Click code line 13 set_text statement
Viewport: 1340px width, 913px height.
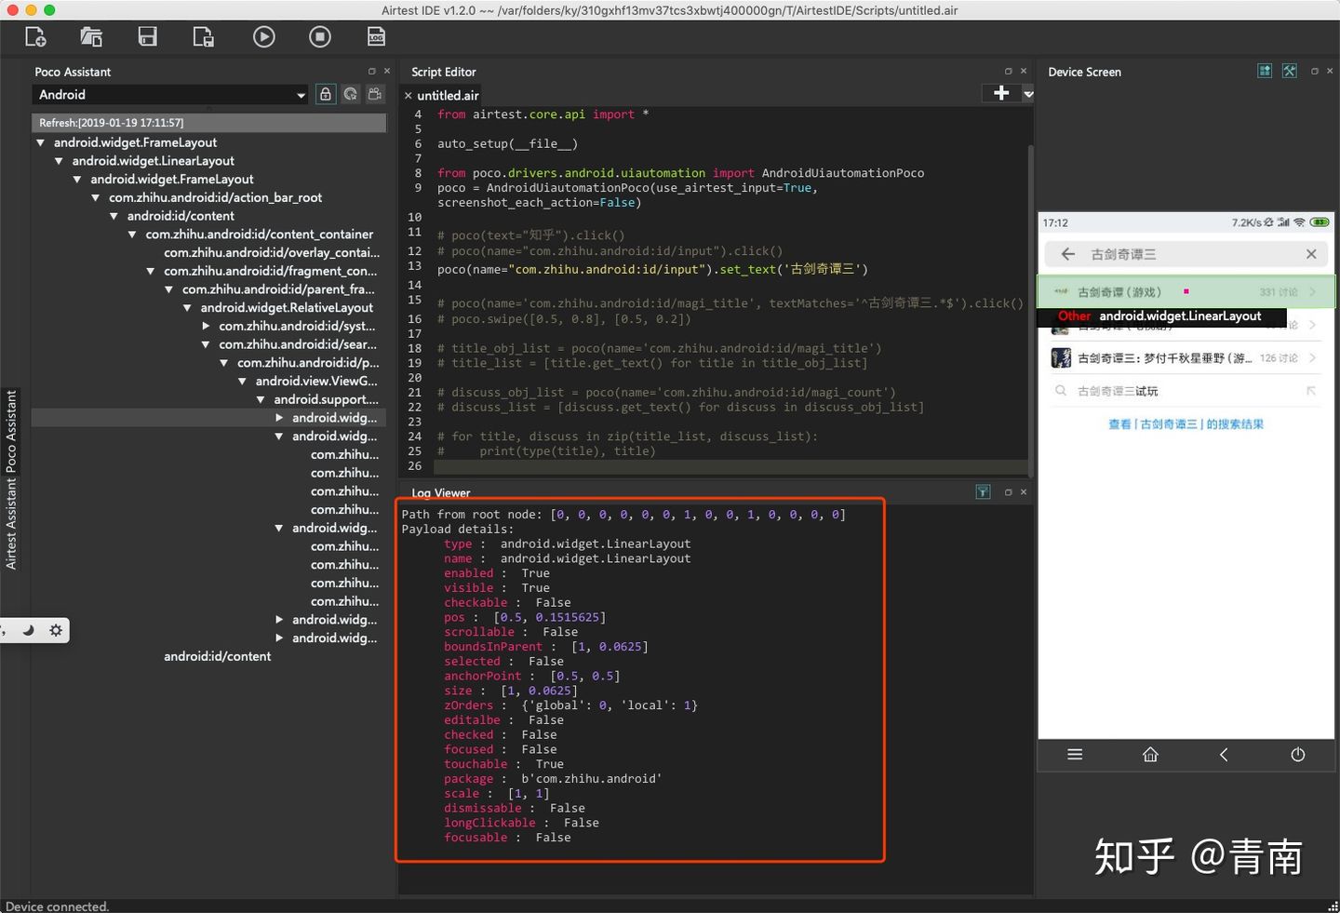[x=652, y=269]
